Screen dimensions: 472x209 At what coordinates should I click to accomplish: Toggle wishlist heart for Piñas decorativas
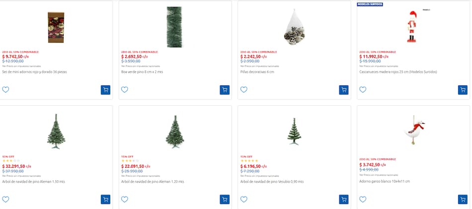pos(244,90)
